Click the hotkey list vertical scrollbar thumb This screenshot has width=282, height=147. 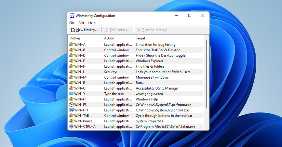(206, 74)
